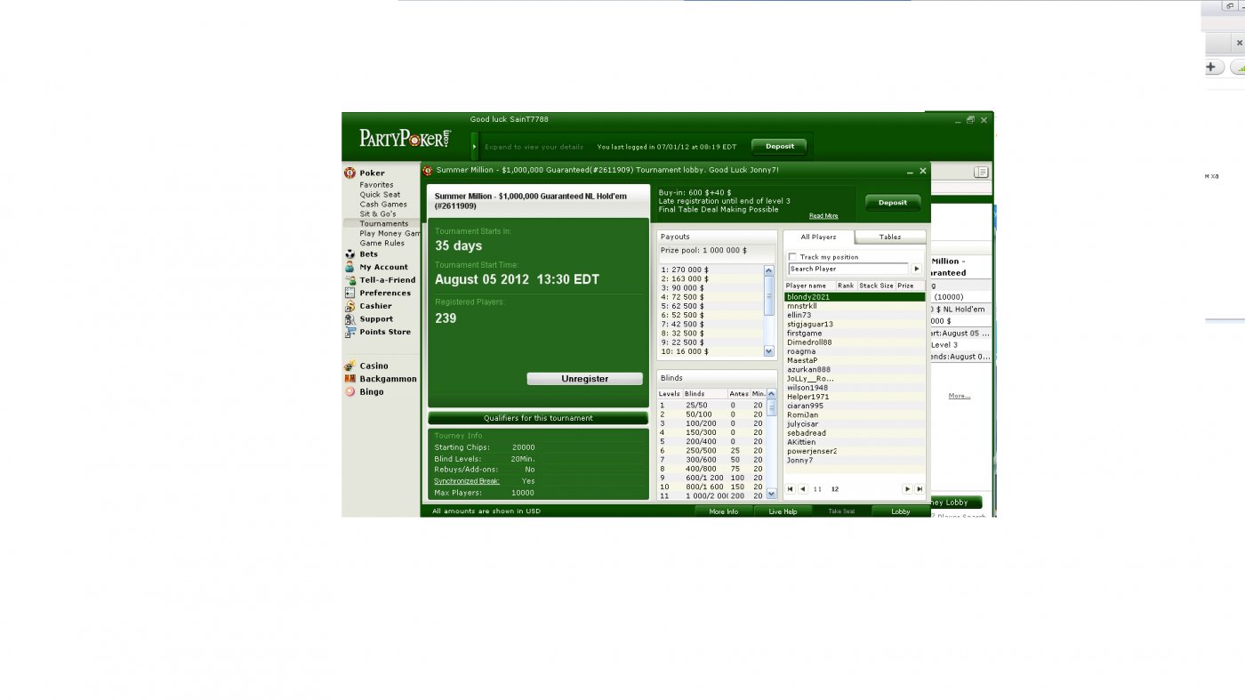Click Qualifiers for this tournament button

538,418
